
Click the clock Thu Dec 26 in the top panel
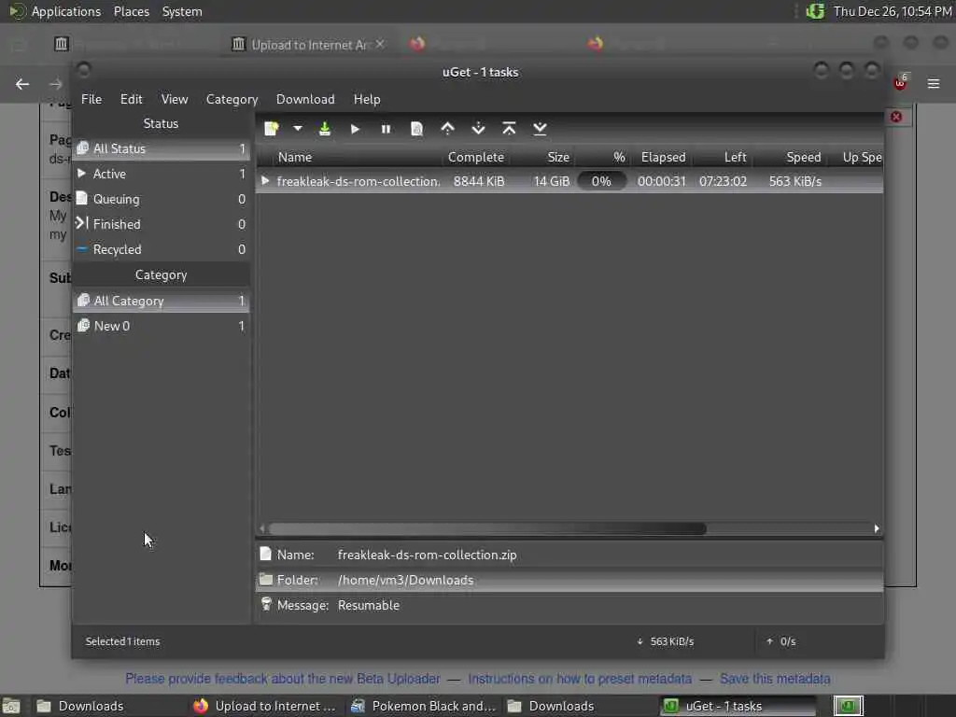tap(893, 11)
